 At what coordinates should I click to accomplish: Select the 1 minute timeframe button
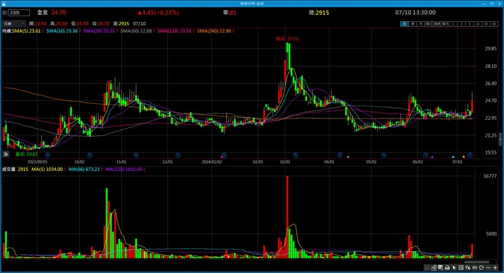click(x=453, y=24)
